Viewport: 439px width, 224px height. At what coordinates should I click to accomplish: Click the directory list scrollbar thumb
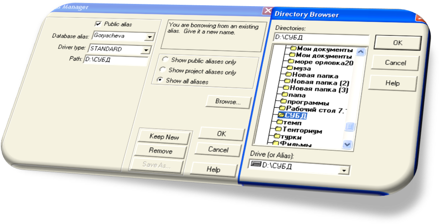pyautogui.click(x=350, y=126)
